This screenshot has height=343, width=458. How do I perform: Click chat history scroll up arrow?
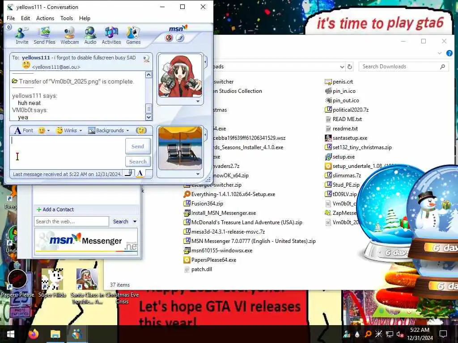[x=148, y=75]
